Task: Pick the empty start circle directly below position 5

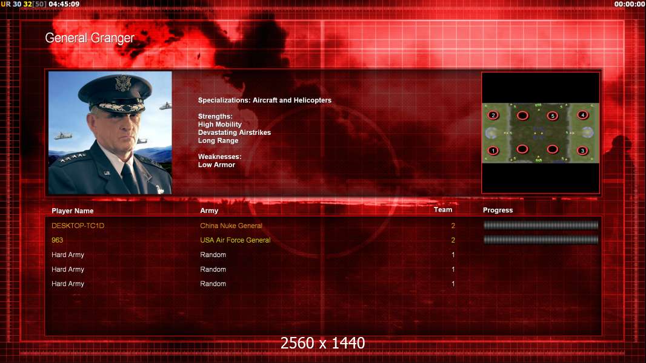Action: pyautogui.click(x=553, y=149)
